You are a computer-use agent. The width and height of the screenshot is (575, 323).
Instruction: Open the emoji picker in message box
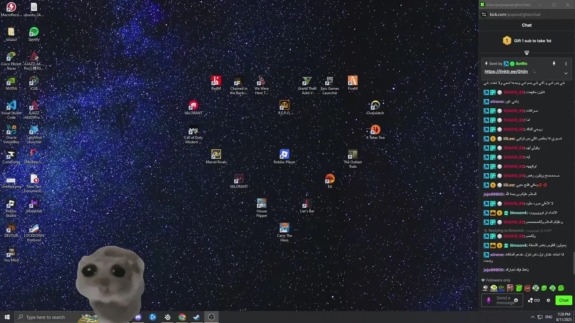(516, 301)
